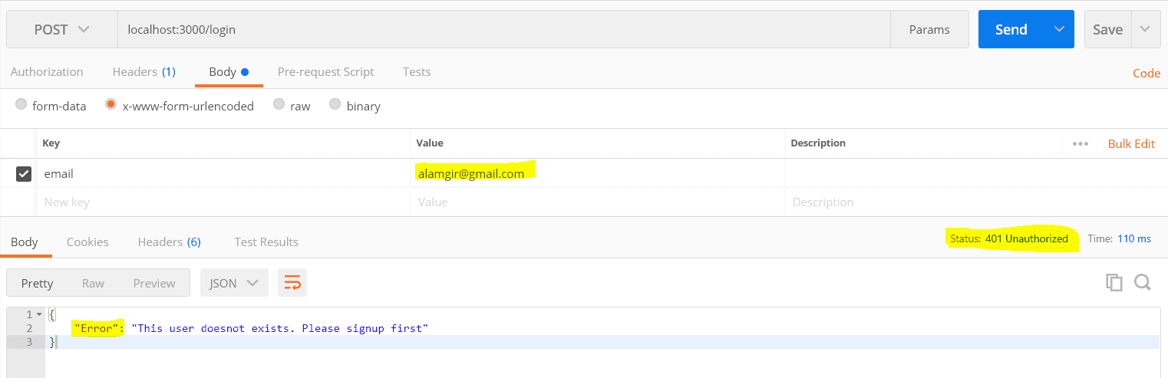
Task: Open the POST method dropdown
Action: pos(62,30)
